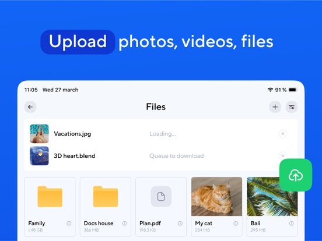Click the highlighted Upload word in headline
The height and width of the screenshot is (241, 322).
click(78, 42)
